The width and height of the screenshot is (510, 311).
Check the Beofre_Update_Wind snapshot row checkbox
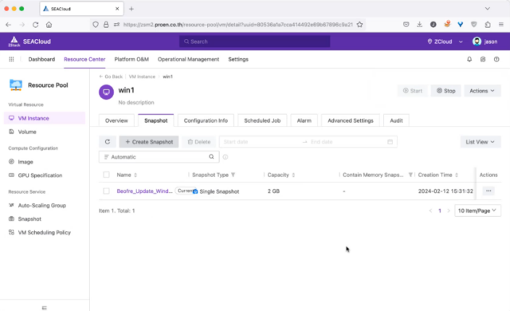(x=106, y=191)
